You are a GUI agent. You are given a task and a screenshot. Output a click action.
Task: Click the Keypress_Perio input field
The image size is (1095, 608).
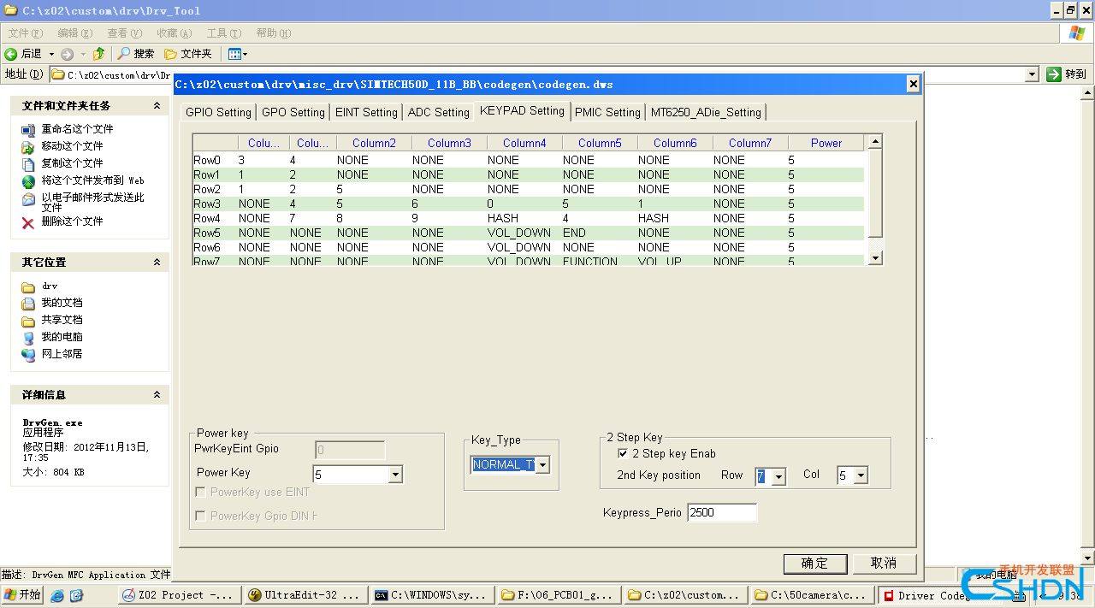point(722,513)
